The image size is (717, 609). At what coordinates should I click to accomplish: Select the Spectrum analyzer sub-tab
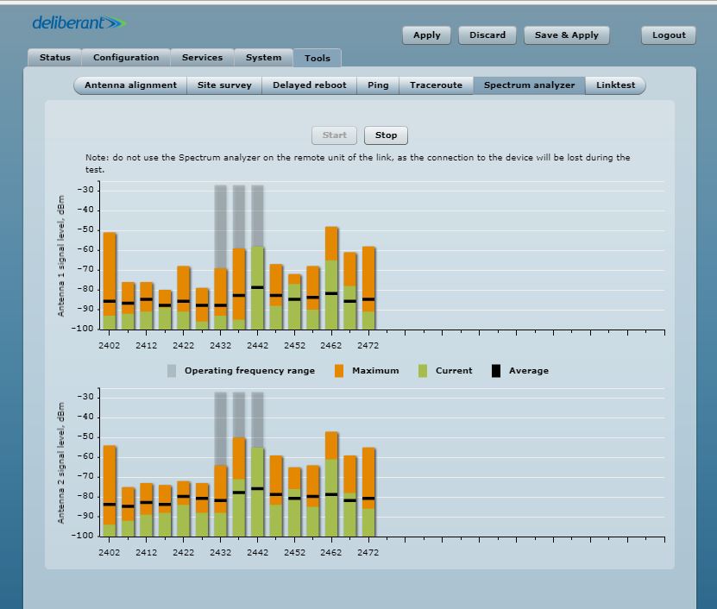(x=529, y=85)
